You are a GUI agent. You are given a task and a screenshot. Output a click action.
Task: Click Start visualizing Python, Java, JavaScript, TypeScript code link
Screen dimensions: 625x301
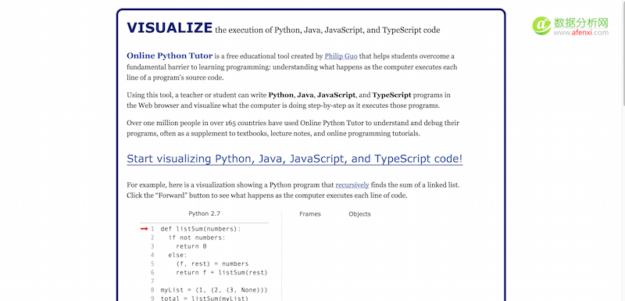(295, 159)
